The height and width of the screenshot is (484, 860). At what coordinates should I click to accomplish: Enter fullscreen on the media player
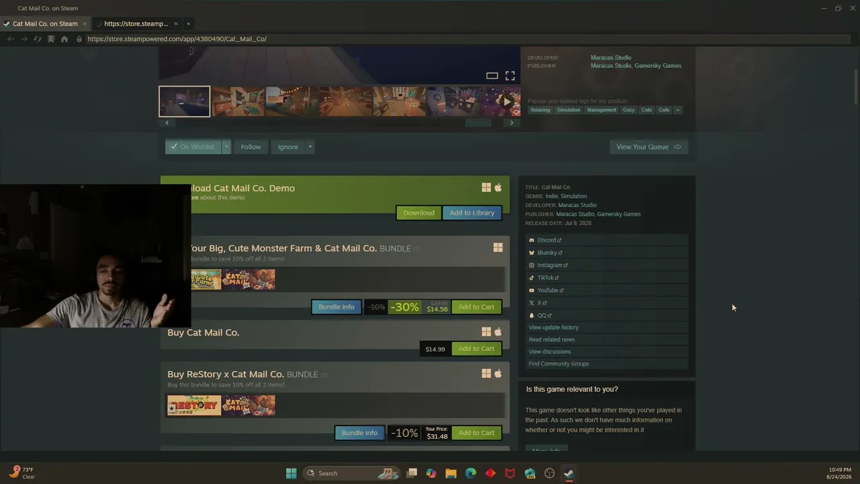(510, 75)
